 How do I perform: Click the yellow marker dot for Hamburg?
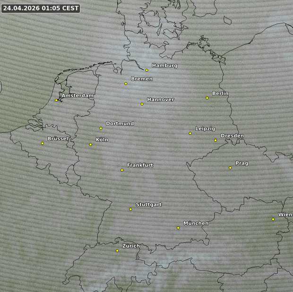pos(146,70)
